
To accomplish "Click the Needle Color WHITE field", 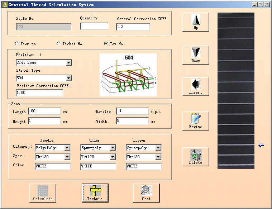I will [x=53, y=166].
